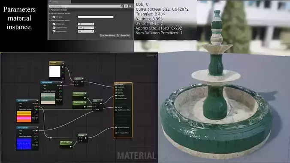Image resolution: width=290 pixels, height=163 pixels.
Task: Click the Normal input pin
Action: (x=116, y=107)
